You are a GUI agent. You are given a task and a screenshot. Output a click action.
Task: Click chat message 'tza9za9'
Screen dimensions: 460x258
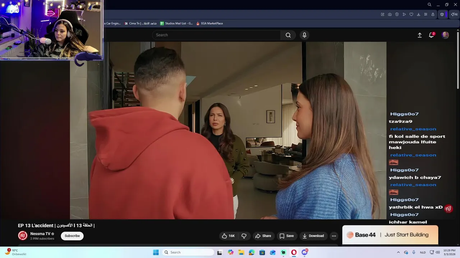pos(400,121)
